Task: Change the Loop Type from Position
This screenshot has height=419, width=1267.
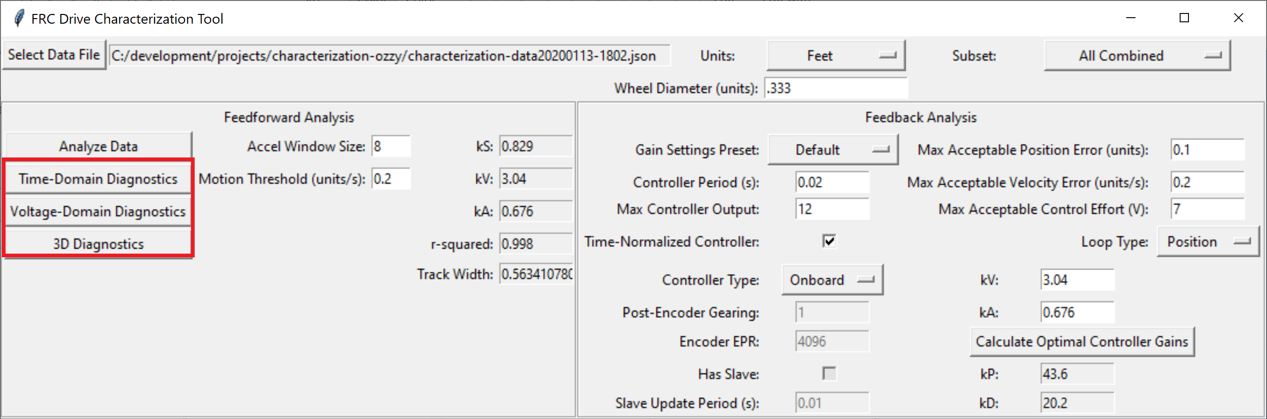Action: click(1207, 242)
